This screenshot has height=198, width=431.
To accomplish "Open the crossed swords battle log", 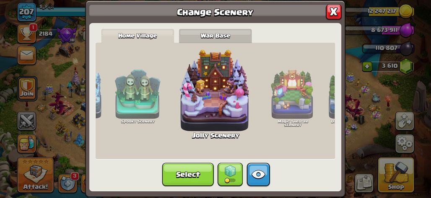I will pos(27,121).
